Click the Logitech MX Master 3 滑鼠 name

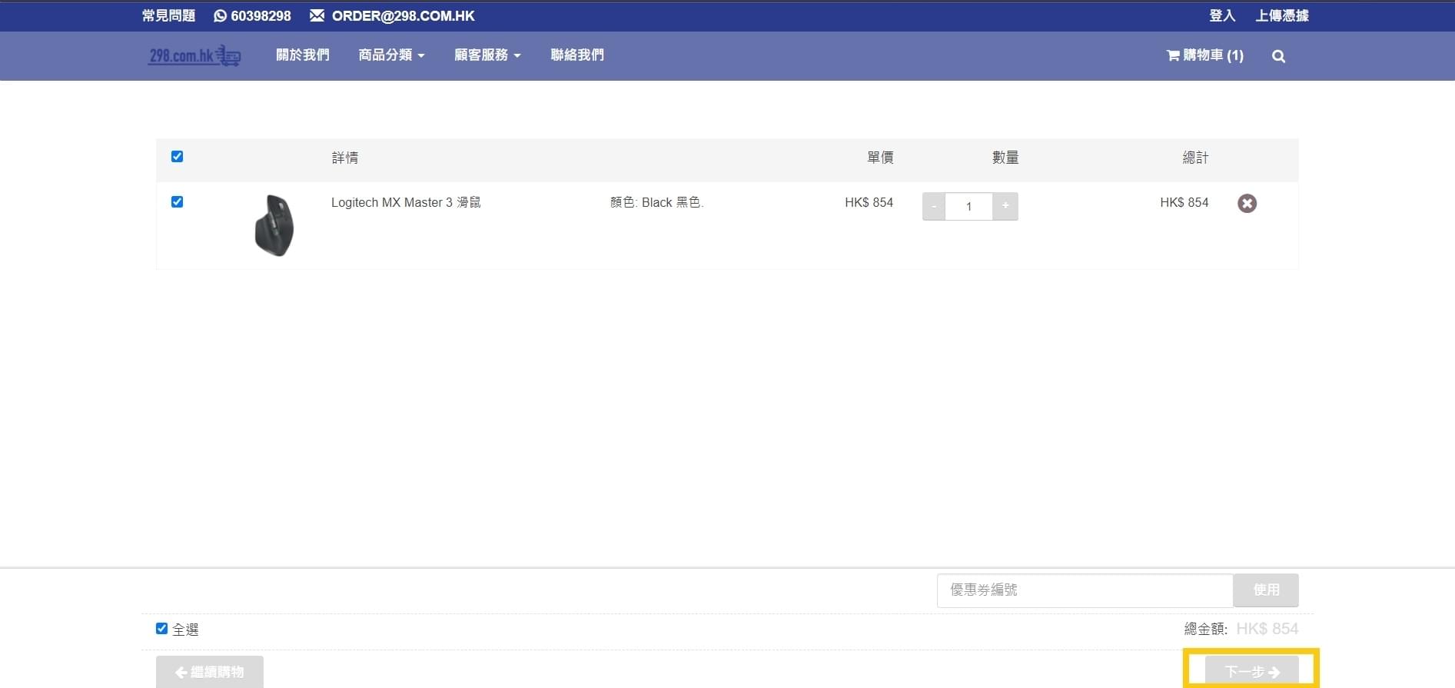click(406, 202)
